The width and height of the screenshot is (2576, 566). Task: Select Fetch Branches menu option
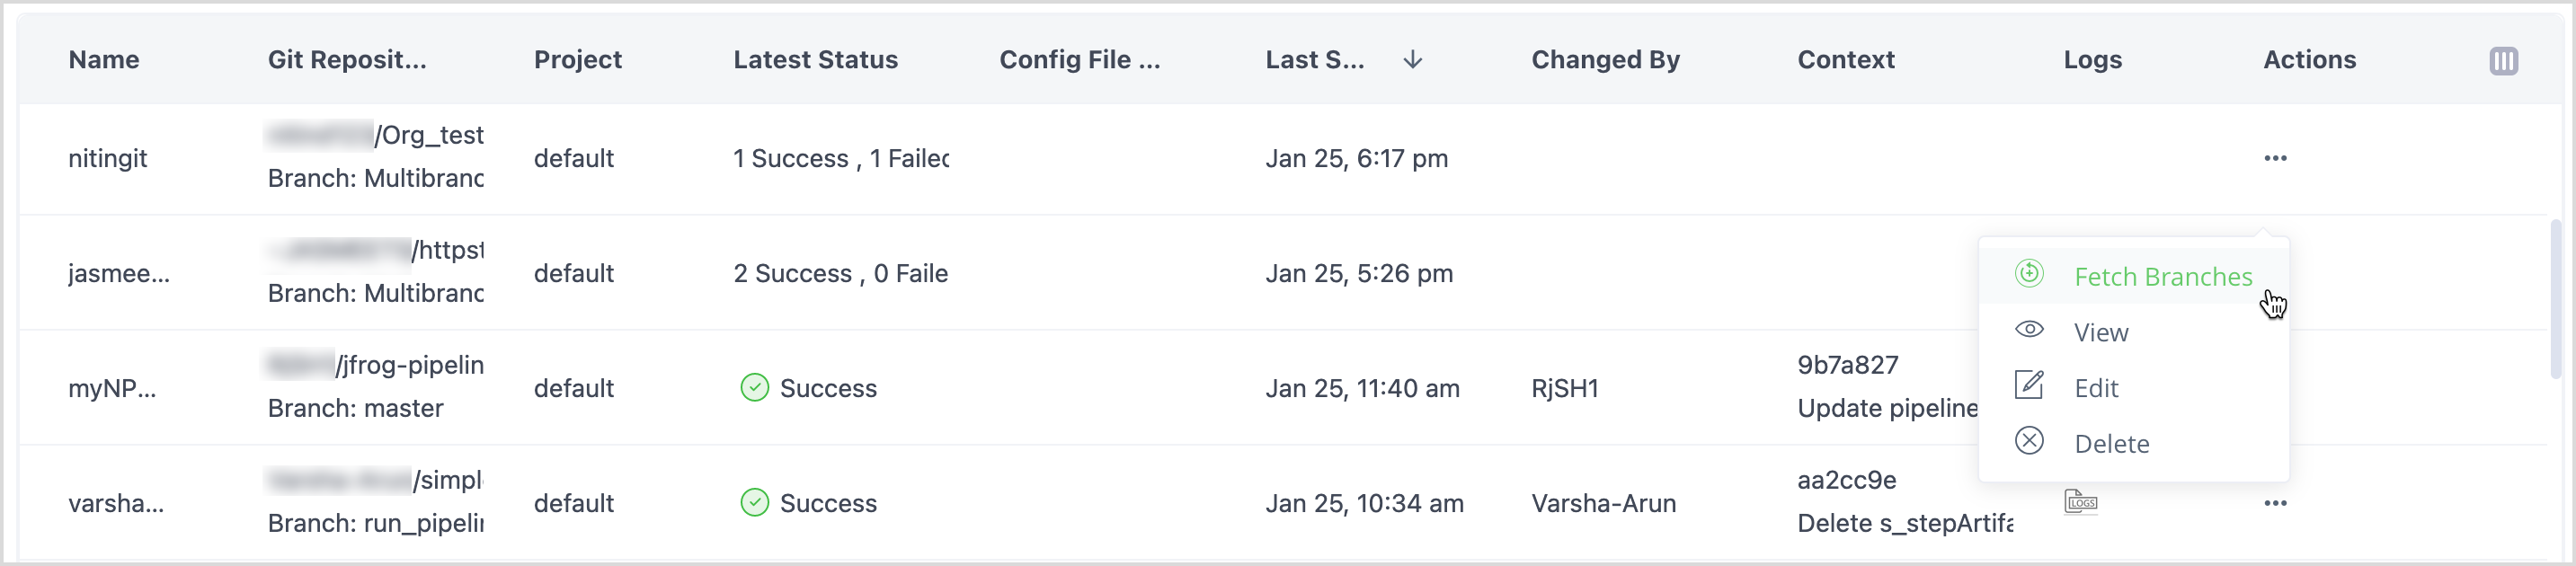[2162, 277]
